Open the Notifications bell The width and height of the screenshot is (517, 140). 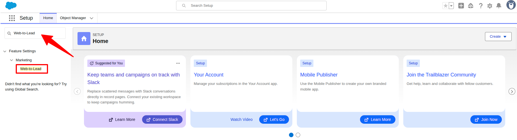click(x=499, y=6)
